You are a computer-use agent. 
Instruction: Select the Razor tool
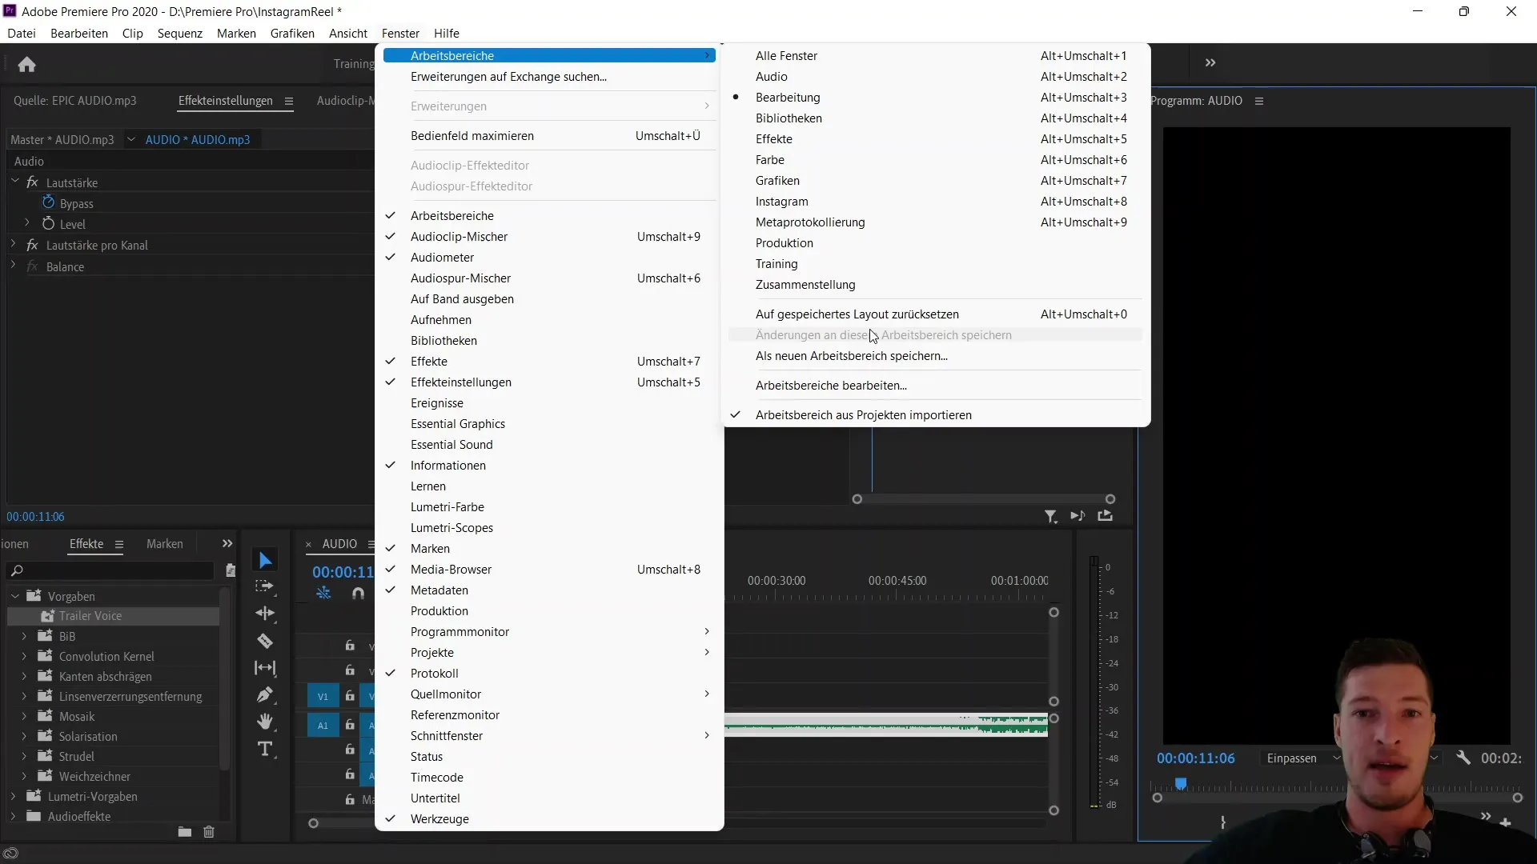coord(265,641)
